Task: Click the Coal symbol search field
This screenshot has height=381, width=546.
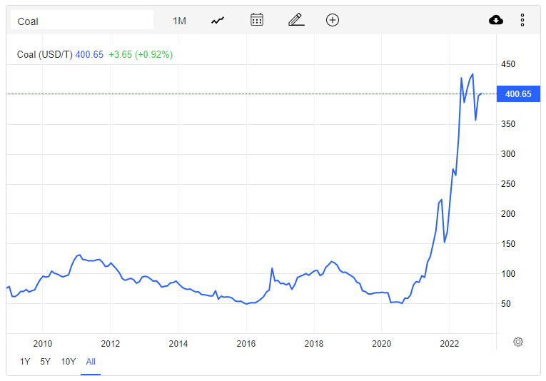Action: [x=82, y=20]
